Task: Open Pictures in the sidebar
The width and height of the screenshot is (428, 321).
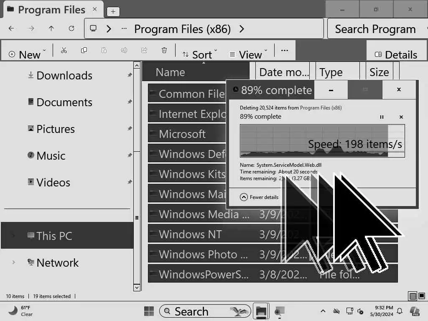Action: tap(56, 129)
